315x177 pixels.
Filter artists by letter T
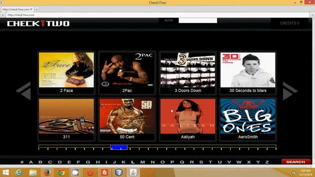(x=210, y=162)
